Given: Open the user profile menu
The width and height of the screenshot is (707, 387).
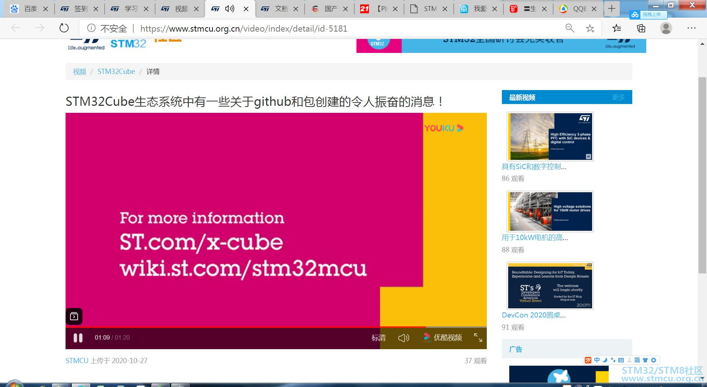Looking at the screenshot, I should coord(666,28).
